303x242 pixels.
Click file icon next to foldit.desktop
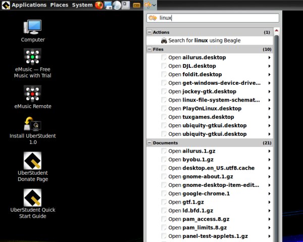pyautogui.click(x=164, y=74)
